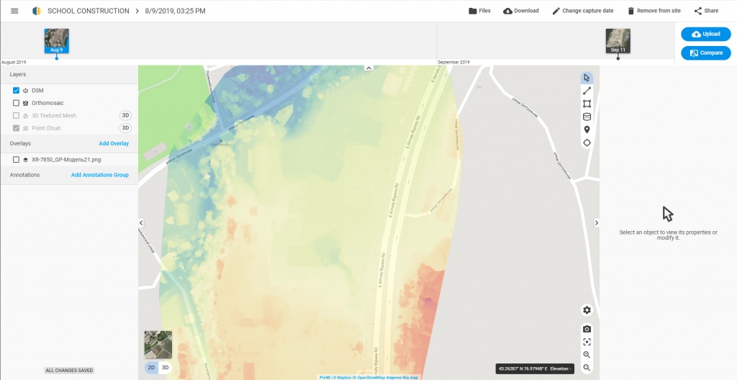Check the XR-7850_GP overlay checkbox
The width and height of the screenshot is (737, 380).
tap(17, 160)
